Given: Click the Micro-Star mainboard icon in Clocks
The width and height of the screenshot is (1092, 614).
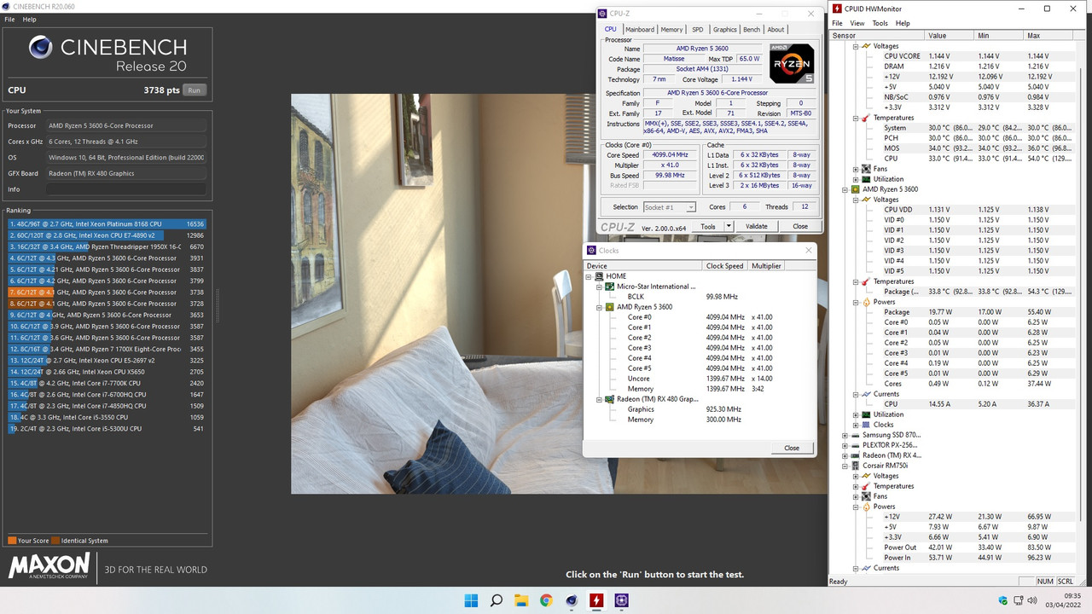Looking at the screenshot, I should (x=609, y=287).
